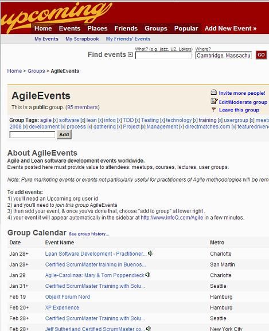
Task: Click the Event Name column header
Action: click(x=60, y=243)
